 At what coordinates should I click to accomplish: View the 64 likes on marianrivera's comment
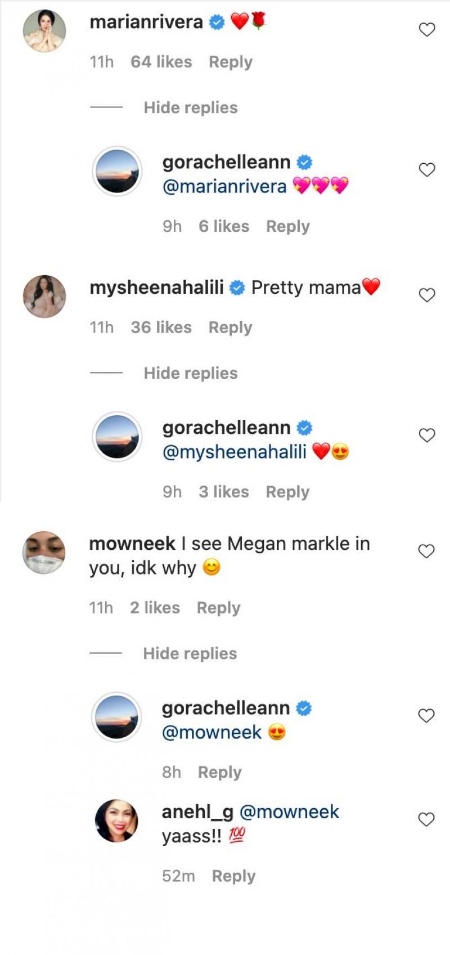(161, 62)
